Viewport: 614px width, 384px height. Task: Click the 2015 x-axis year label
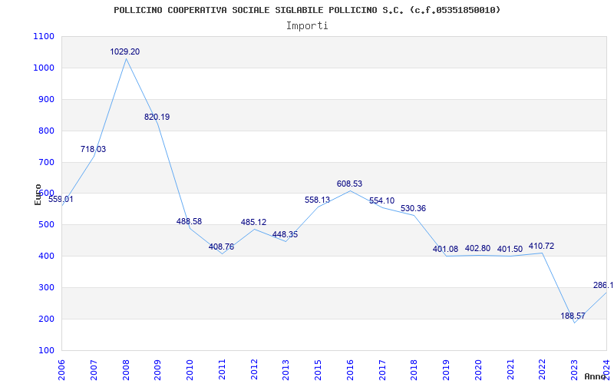click(x=319, y=369)
